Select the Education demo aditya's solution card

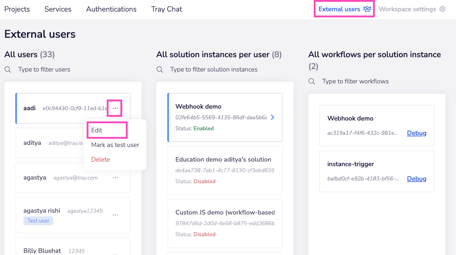coord(225,170)
